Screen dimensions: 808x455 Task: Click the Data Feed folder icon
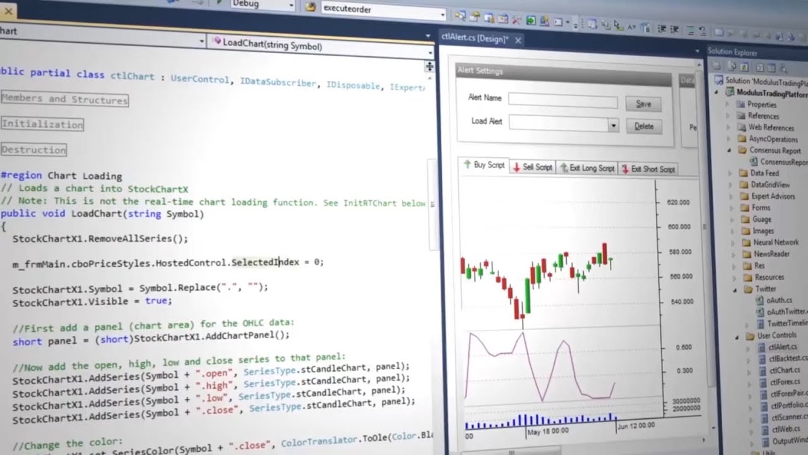(743, 173)
